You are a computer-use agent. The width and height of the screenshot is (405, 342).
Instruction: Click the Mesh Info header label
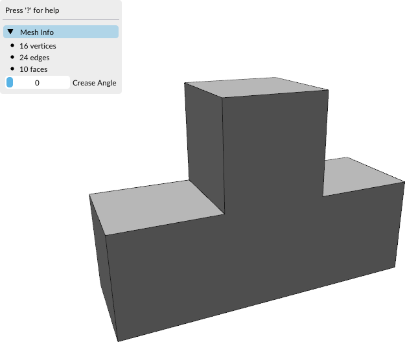37,32
